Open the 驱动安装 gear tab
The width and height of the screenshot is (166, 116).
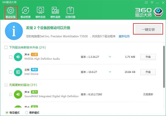(x=11, y=12)
